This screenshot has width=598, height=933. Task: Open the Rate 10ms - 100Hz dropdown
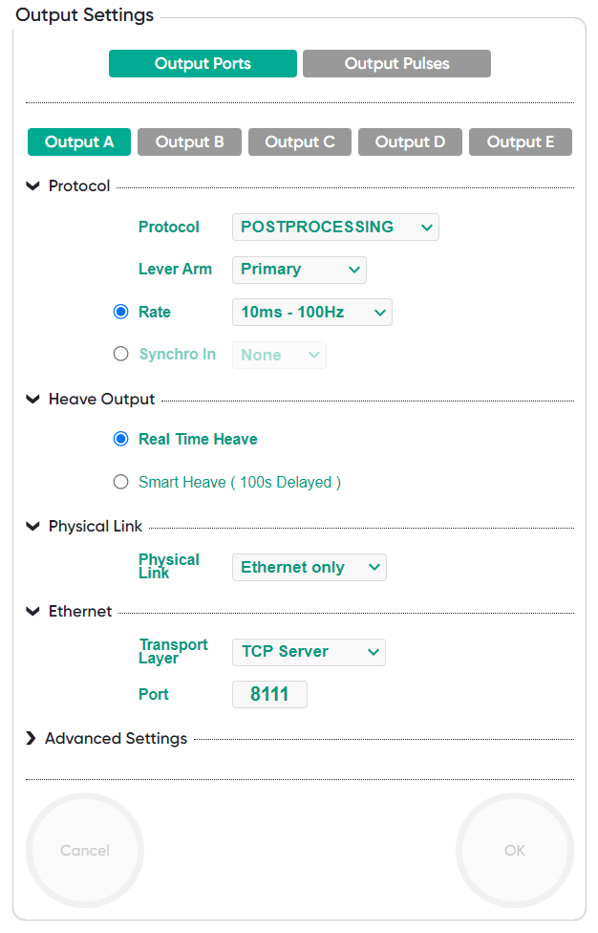pyautogui.click(x=311, y=312)
